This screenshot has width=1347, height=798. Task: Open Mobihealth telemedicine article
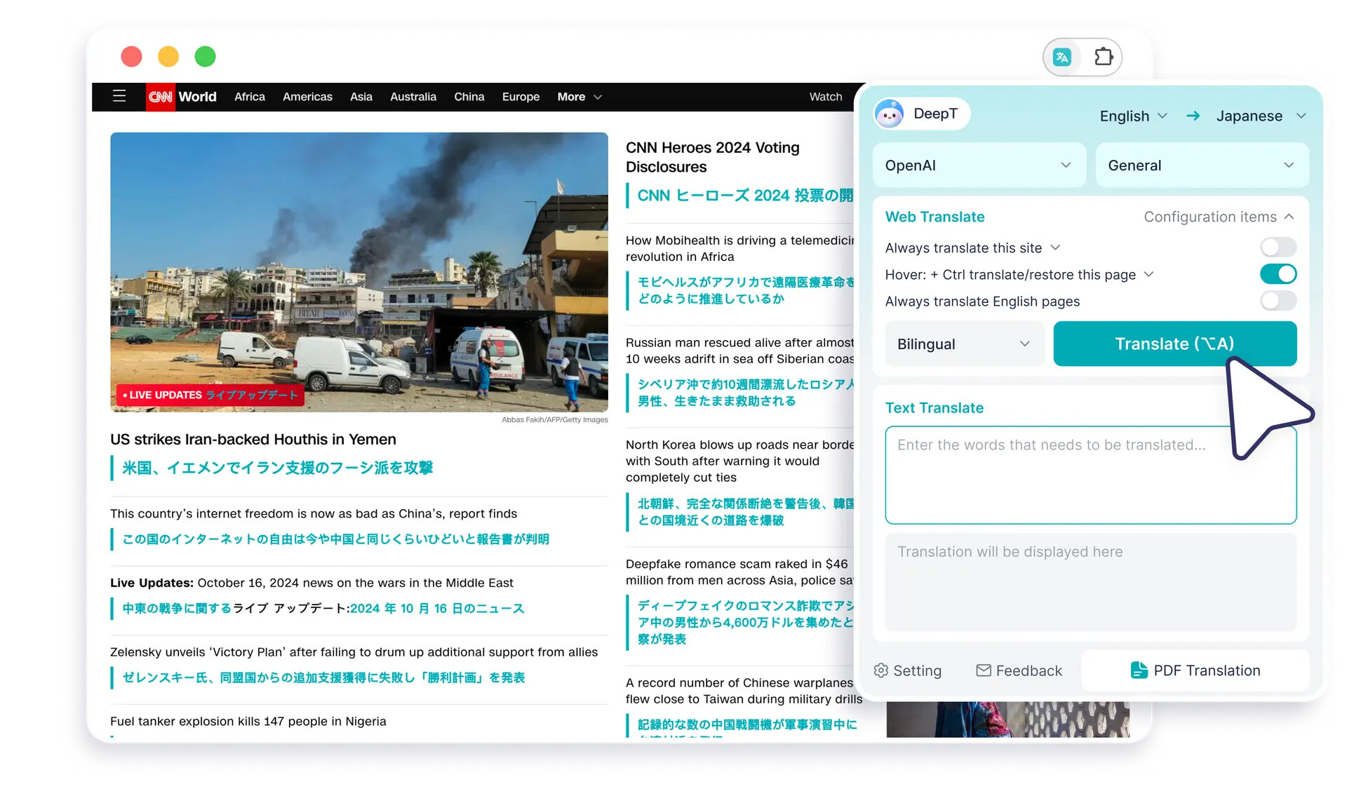740,248
